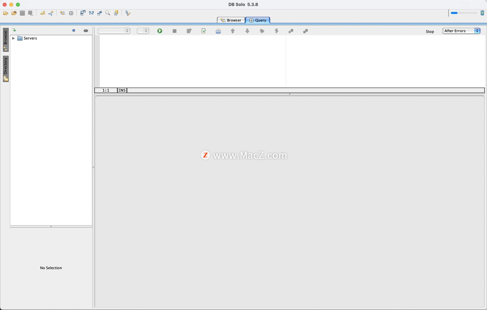The width and height of the screenshot is (487, 310).
Task: Click the No Selection text in details panel
Action: point(51,268)
